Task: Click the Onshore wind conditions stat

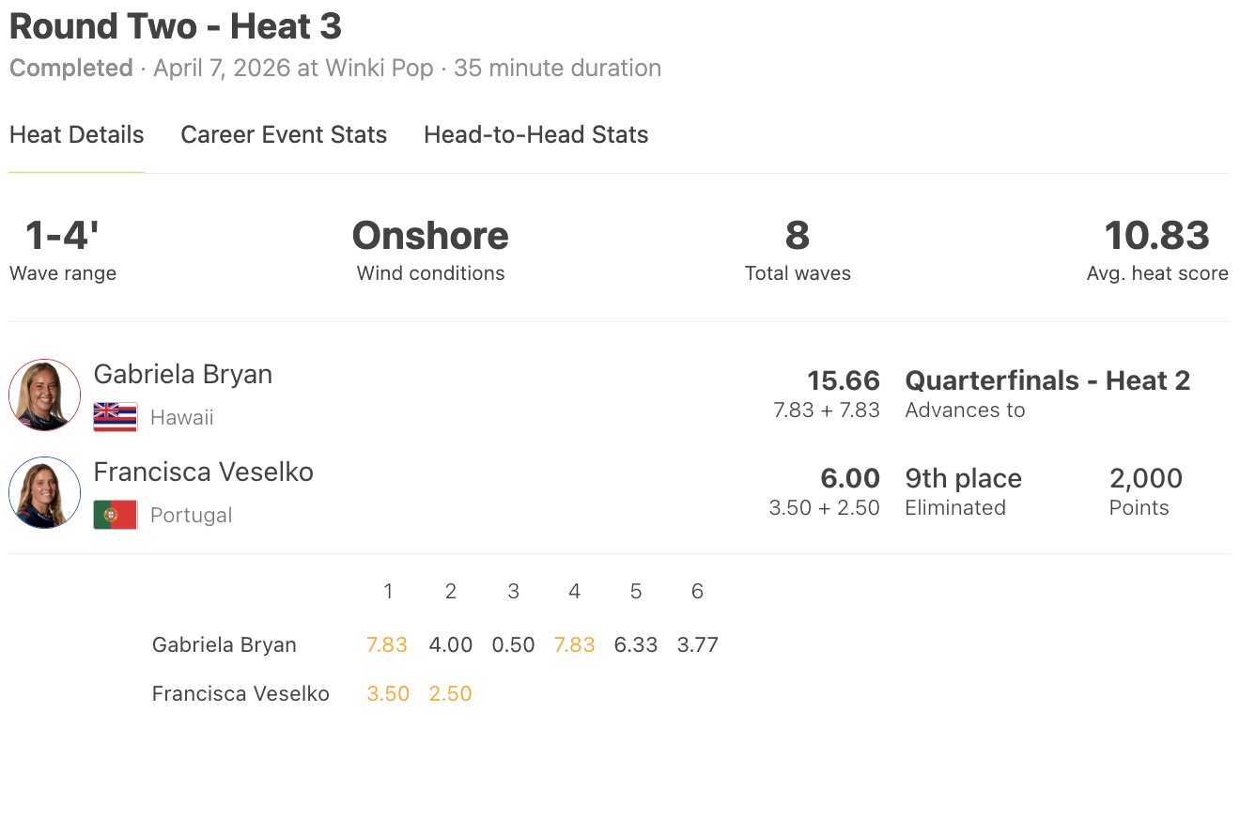Action: (430, 236)
